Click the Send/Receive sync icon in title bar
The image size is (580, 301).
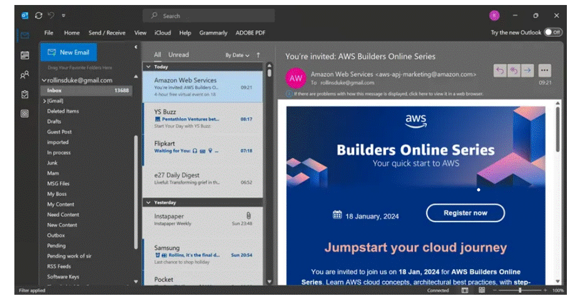point(38,16)
